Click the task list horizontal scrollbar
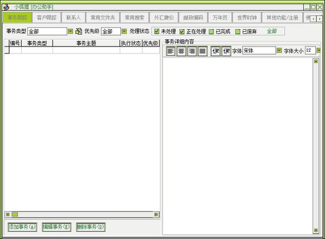 81,215
